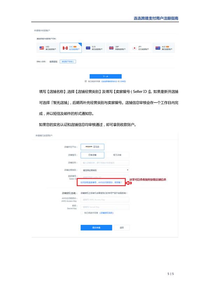Click the 返回 back button

tap(122, 228)
